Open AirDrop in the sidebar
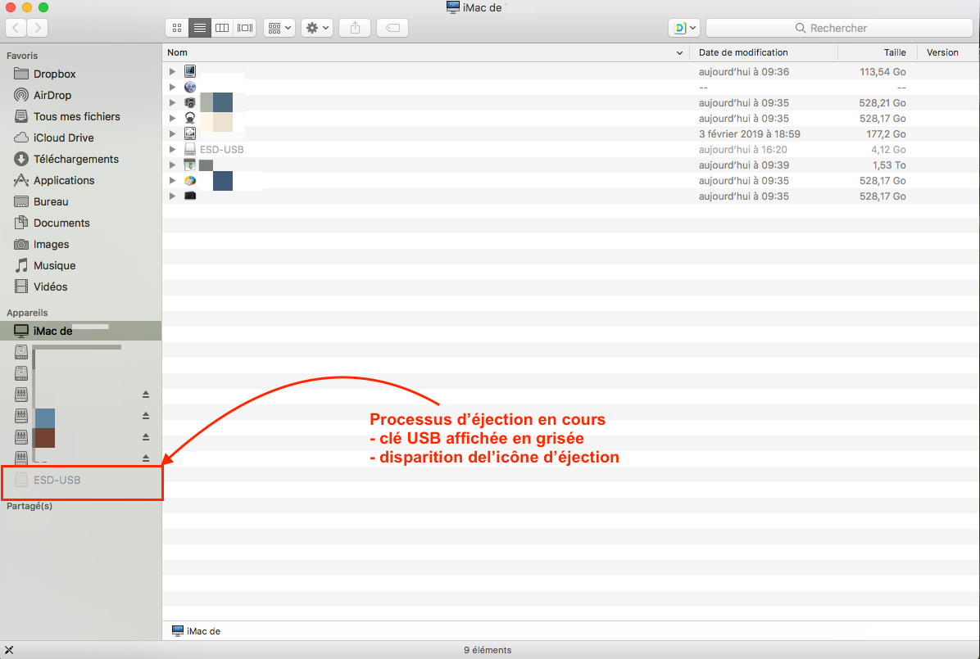This screenshot has width=980, height=659. (52, 95)
